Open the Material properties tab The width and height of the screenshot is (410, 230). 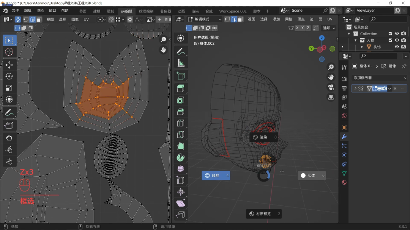tap(344, 182)
